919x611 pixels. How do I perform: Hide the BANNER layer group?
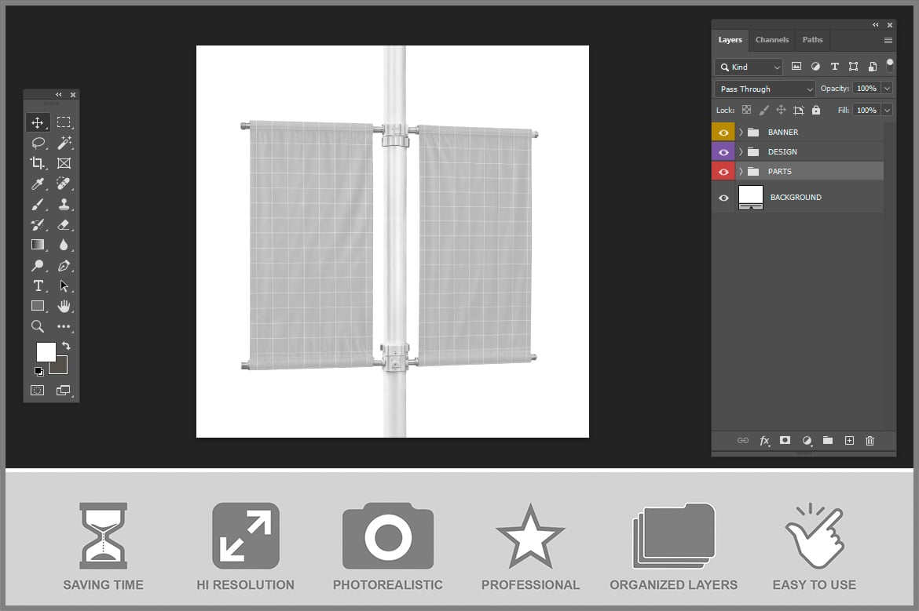click(723, 133)
